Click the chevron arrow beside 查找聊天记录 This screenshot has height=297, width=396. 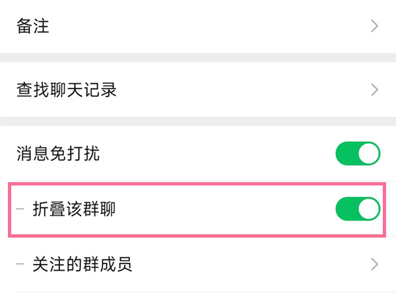[375, 90]
